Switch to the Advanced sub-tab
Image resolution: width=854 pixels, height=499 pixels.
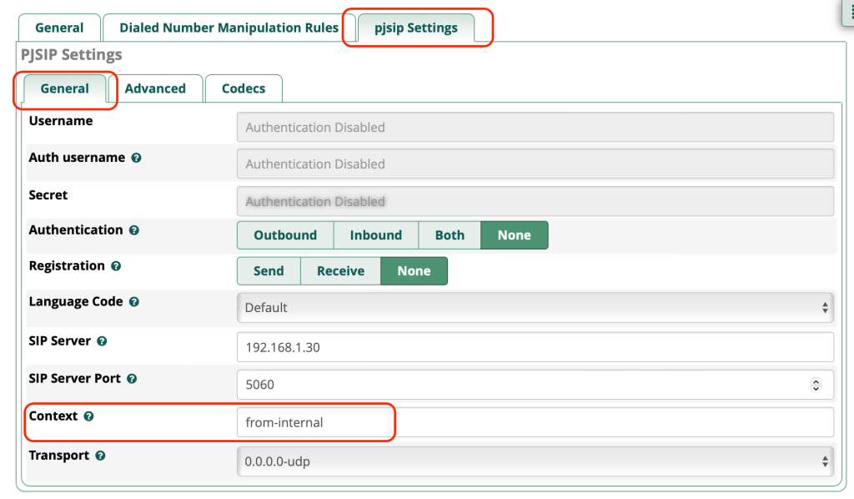(x=155, y=88)
